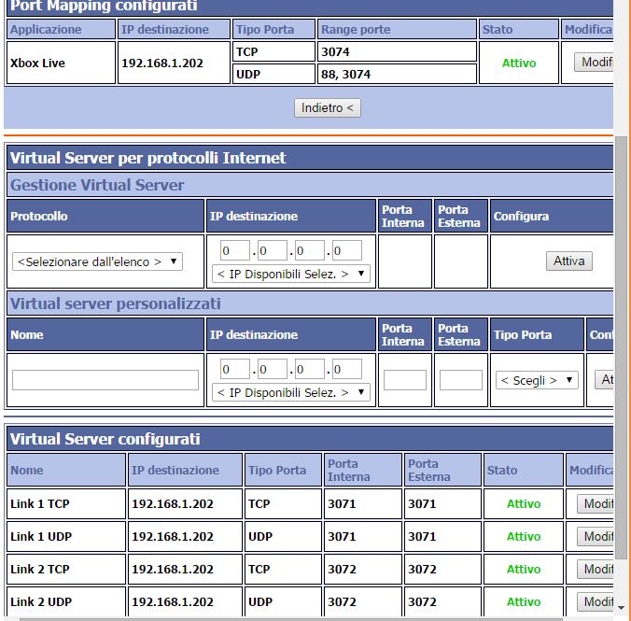Screen dimensions: 631x621
Task: Click the Indietro back button
Action: point(327,108)
